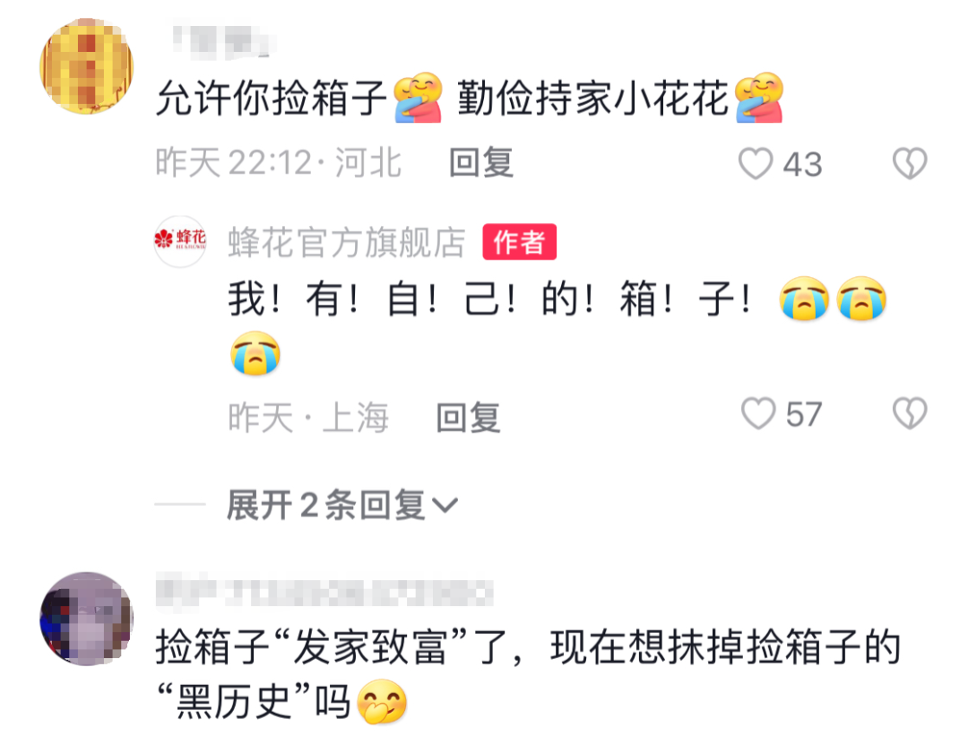Viewport: 968px width, 736px height.
Task: Like the comment with 43 likes
Action: click(x=756, y=164)
